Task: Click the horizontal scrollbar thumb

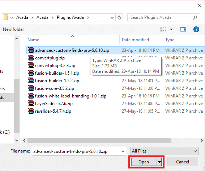Action: (x=99, y=141)
